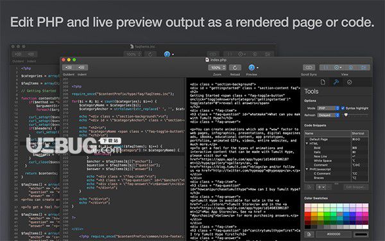385x241 pixels.
Task: Switch to the document inspector tab icon
Action: 323,82
